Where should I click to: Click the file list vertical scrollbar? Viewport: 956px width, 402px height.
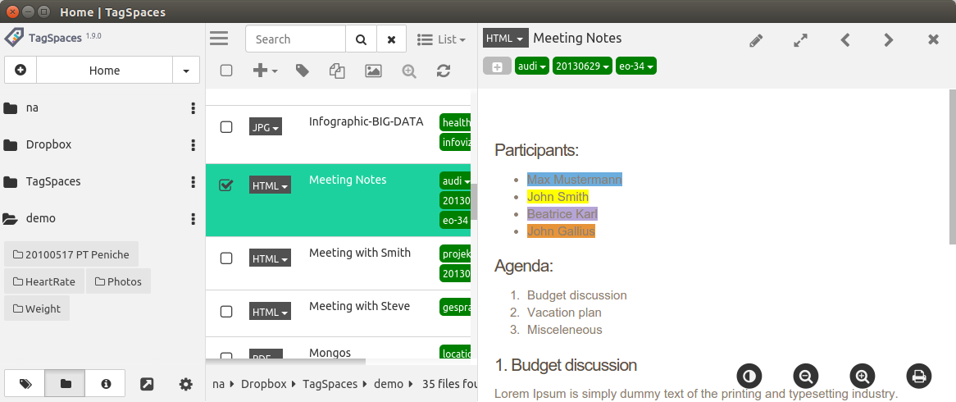[x=474, y=202]
